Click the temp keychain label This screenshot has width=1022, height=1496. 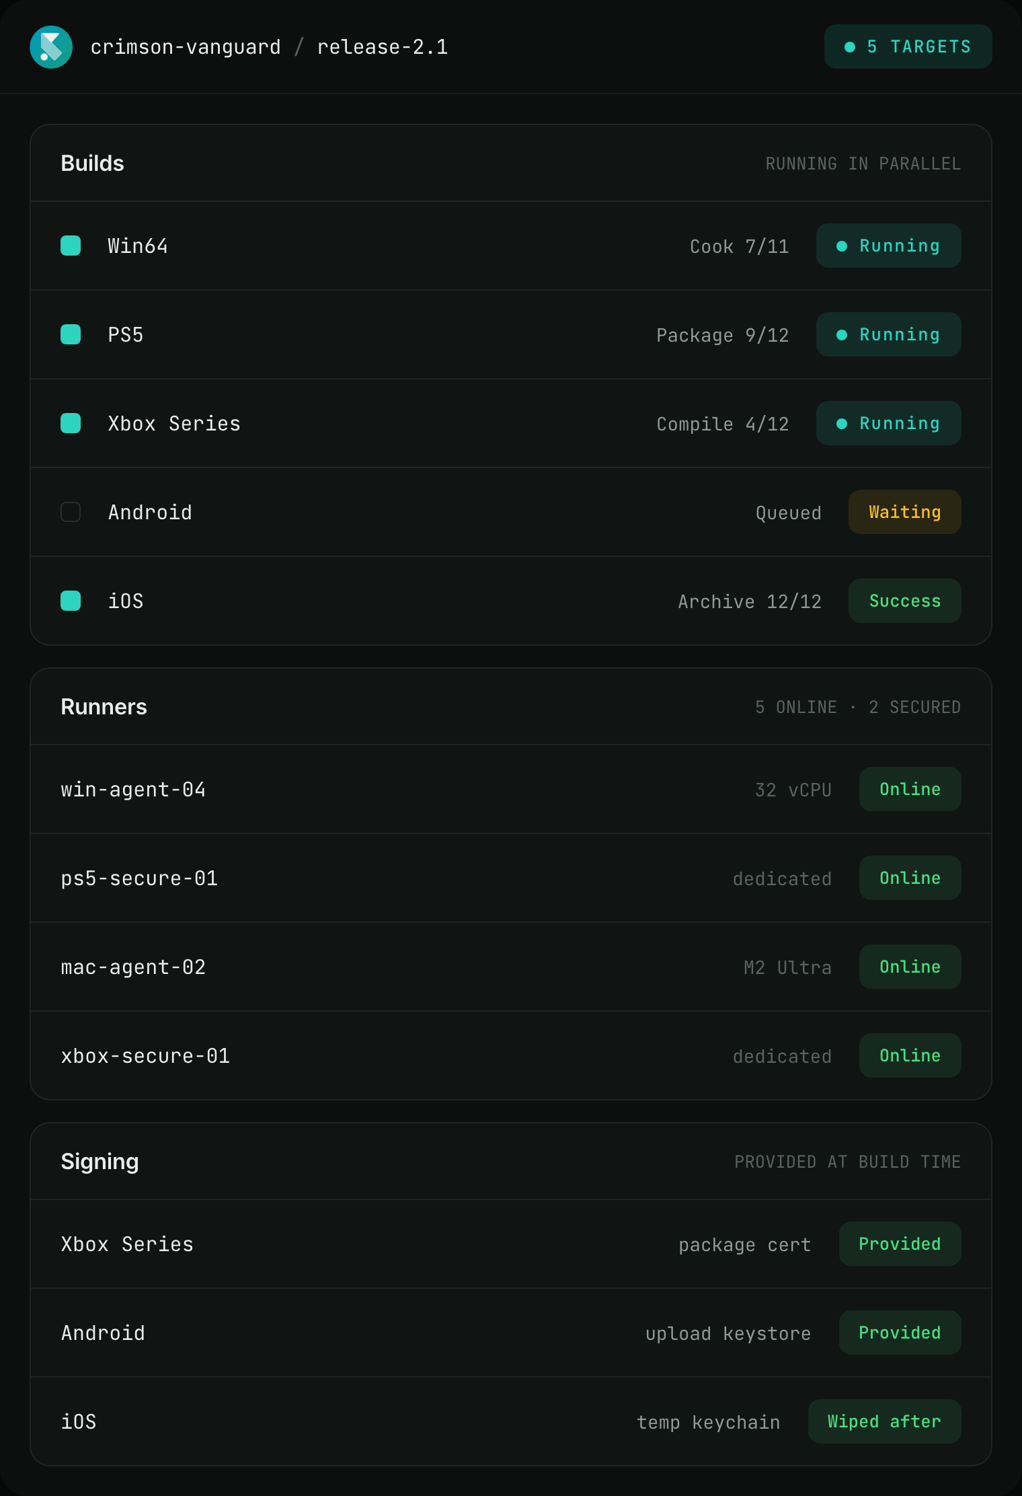click(709, 1422)
